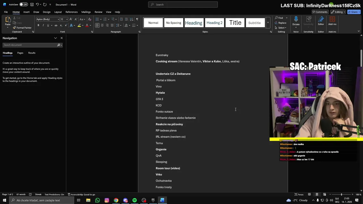The image size is (363, 204).
Task: Open the Editing mode dropdown
Action: coord(338,12)
